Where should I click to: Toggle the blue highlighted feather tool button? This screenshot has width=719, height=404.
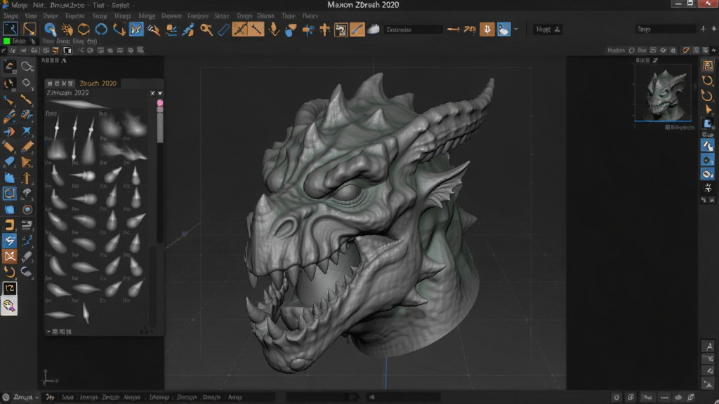point(136,29)
